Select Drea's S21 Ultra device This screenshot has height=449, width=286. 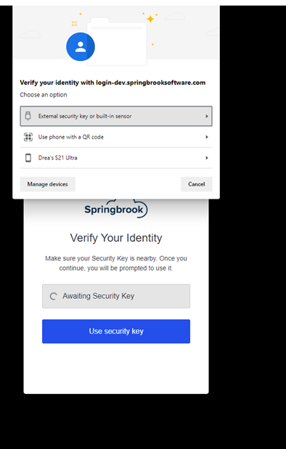coord(116,158)
